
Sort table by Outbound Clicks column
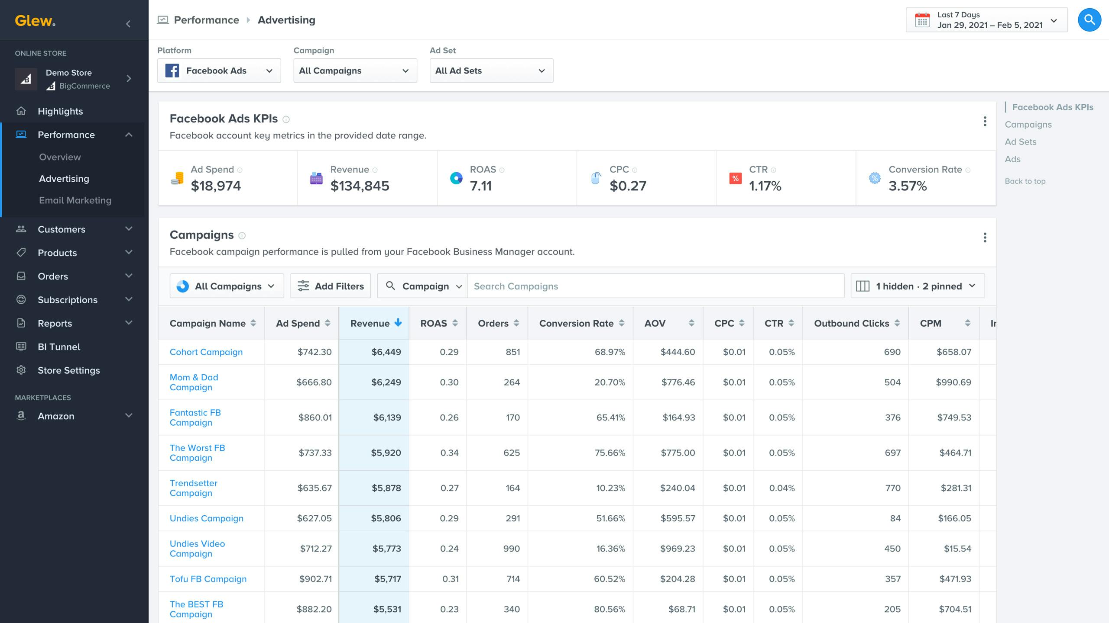click(x=897, y=323)
